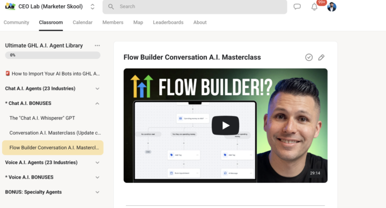Click the 29:14 video duration label
386x208 pixels.
click(x=315, y=173)
